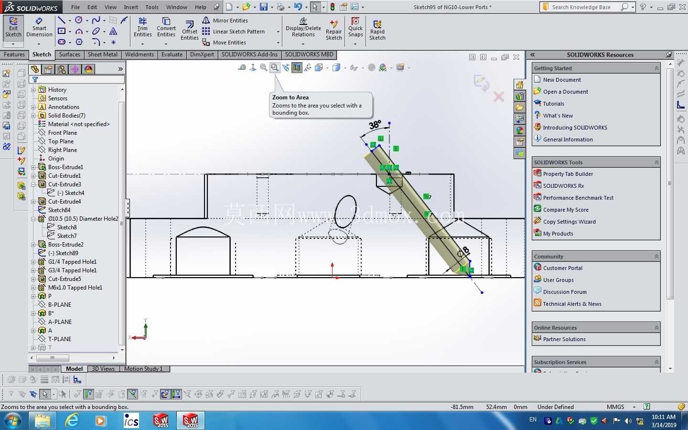The height and width of the screenshot is (430, 688).
Task: Select the Smart Dimension tool
Action: click(39, 28)
